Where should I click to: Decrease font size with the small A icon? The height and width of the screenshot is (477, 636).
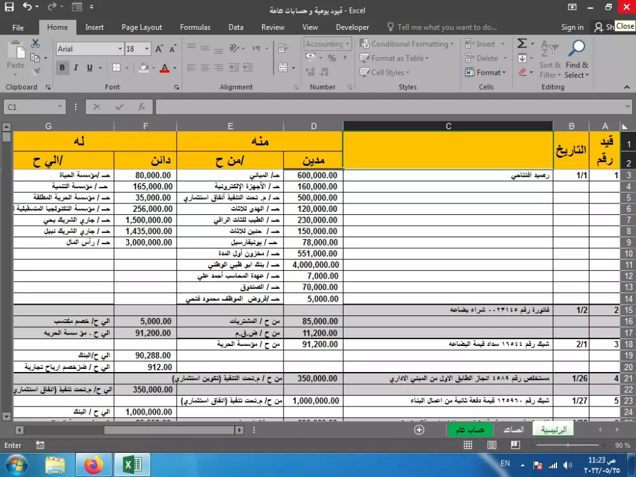[173, 49]
